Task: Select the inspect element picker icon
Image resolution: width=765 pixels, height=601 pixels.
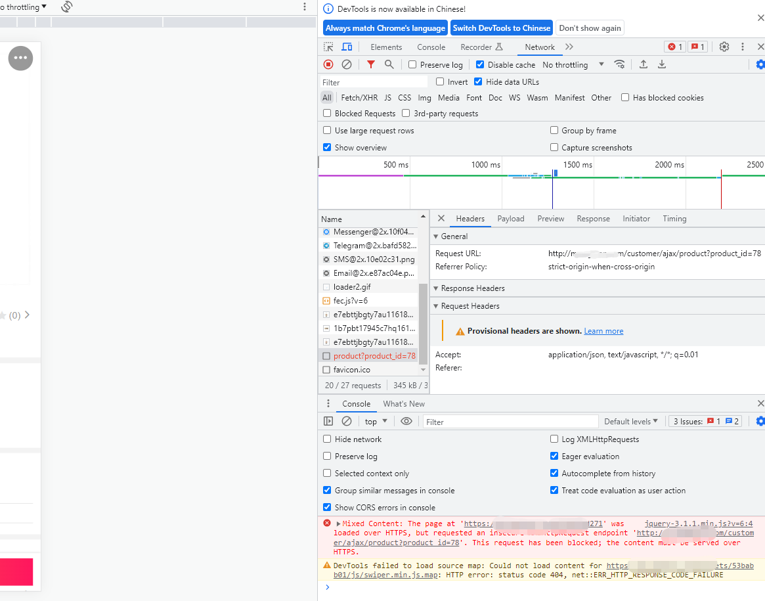Action: coord(328,47)
